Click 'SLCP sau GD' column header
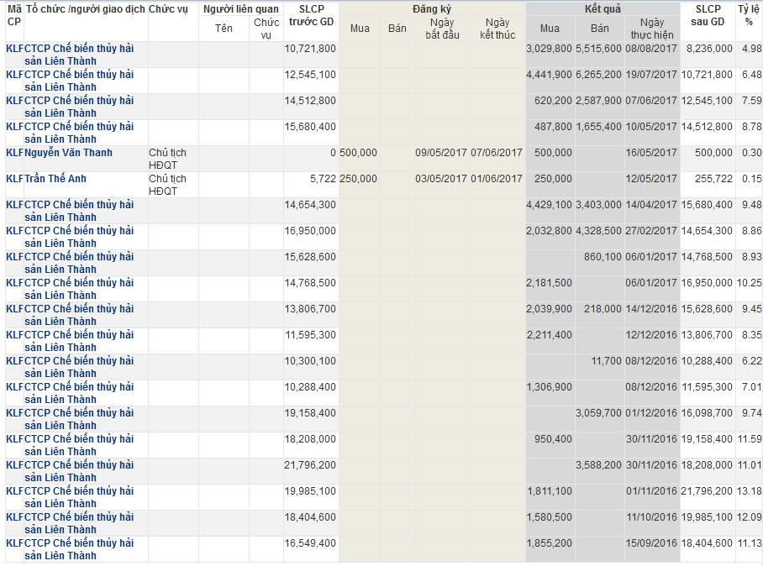The image size is (763, 566). click(708, 16)
